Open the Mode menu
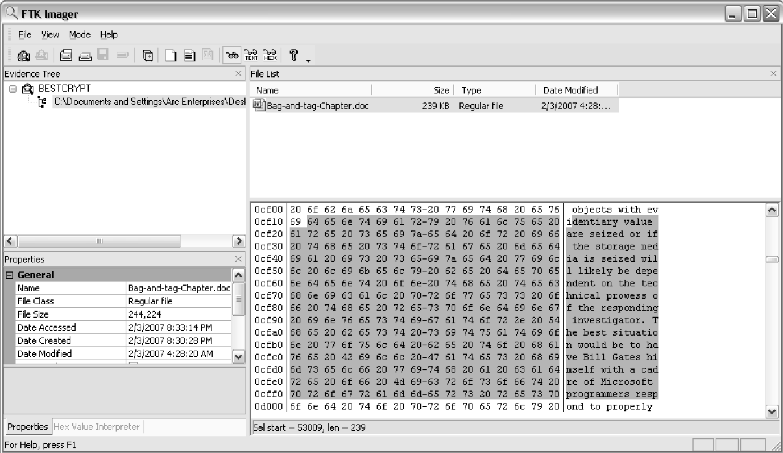Viewport: 783px width, 453px height. [80, 34]
